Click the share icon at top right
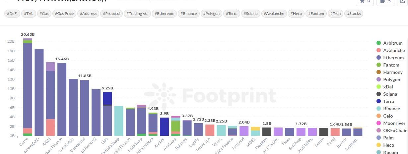 (402, 2)
